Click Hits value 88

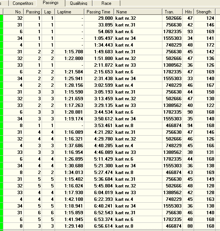[x=188, y=226]
